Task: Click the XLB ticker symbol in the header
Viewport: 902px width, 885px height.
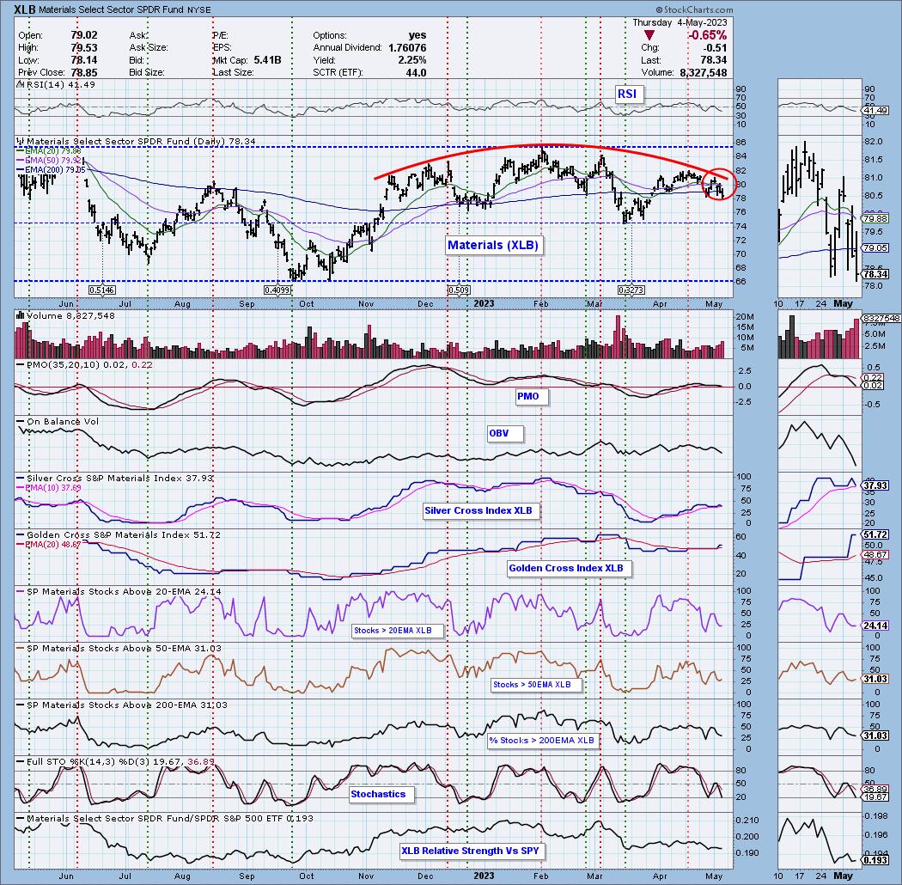Action: [25, 9]
